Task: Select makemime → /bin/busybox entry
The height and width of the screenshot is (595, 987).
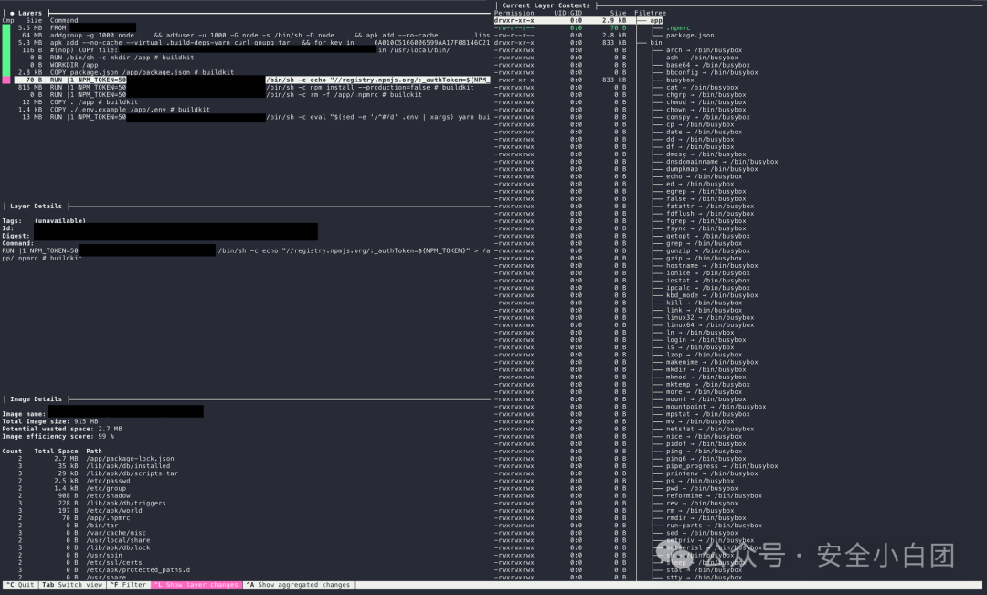Action: click(x=712, y=362)
